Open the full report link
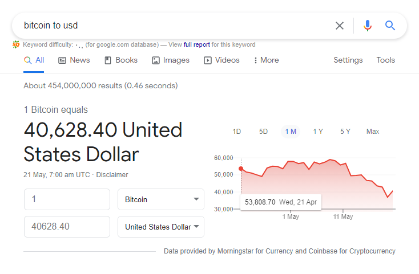 [x=197, y=44]
